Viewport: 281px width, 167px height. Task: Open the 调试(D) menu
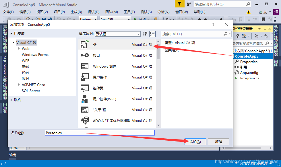pyautogui.click(x=94, y=12)
